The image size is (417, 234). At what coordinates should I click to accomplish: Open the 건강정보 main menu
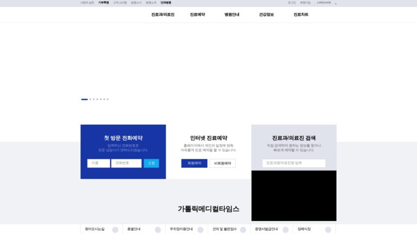pos(266,15)
